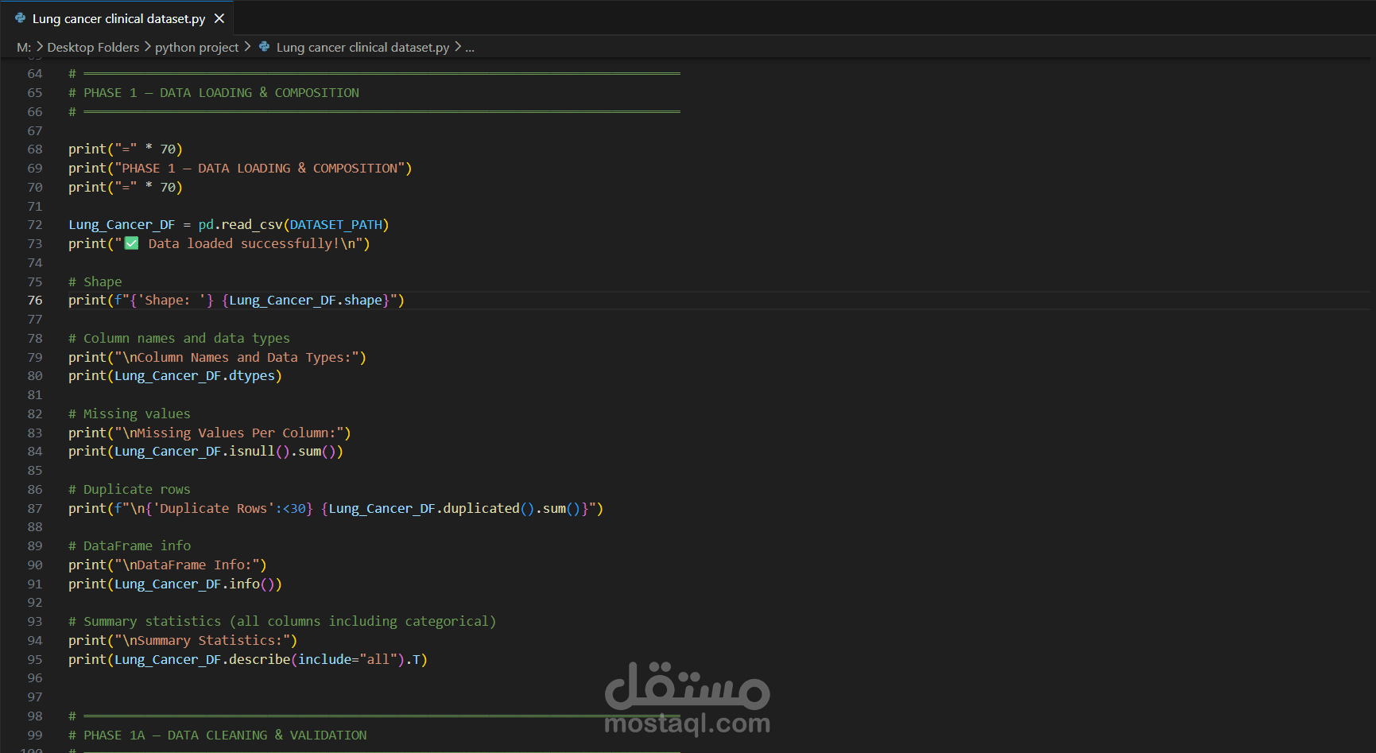The width and height of the screenshot is (1376, 753).
Task: Click the "\nMissing Values Per Column:" string
Action: [x=229, y=433]
